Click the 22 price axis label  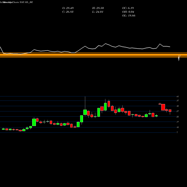click(x=178, y=117)
